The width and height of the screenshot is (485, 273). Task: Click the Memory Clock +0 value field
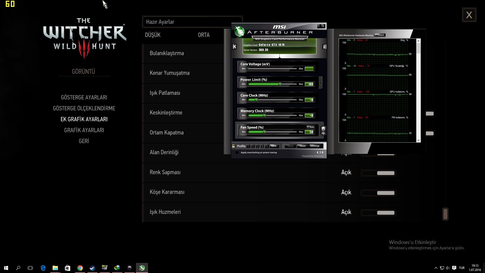pos(309,116)
